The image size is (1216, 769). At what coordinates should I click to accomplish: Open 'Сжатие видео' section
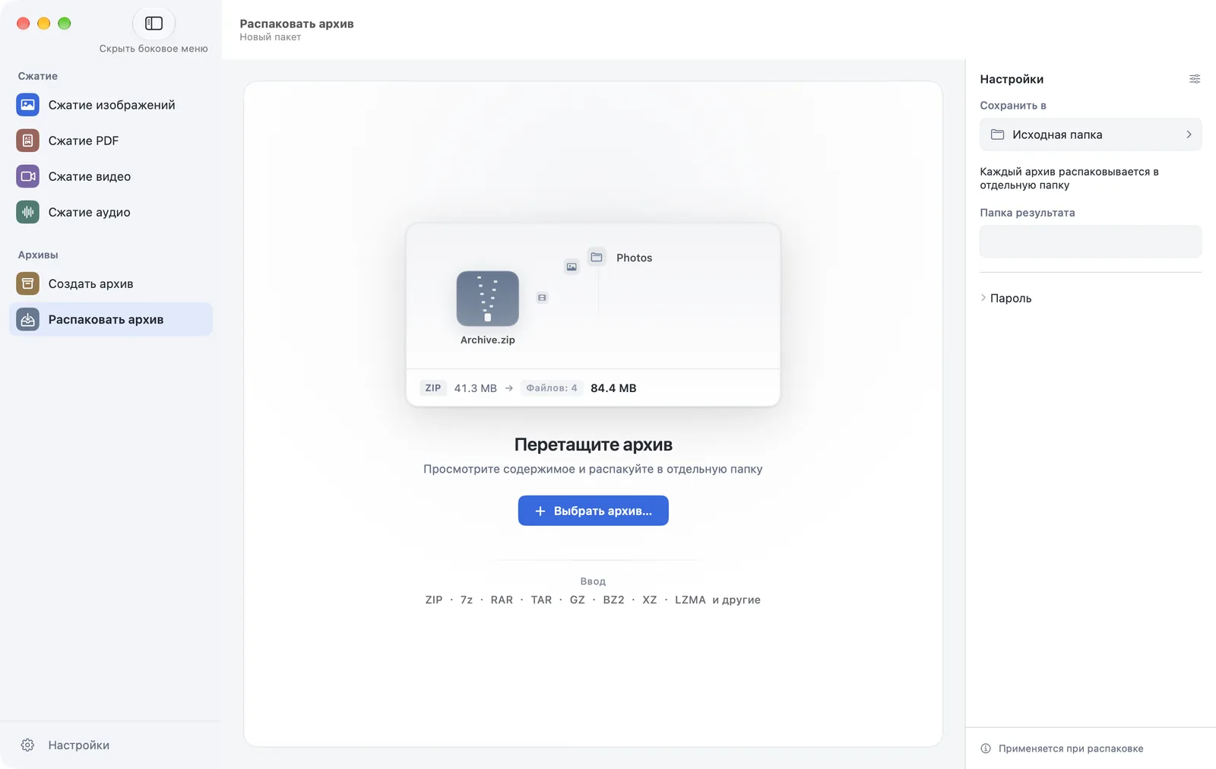click(111, 176)
